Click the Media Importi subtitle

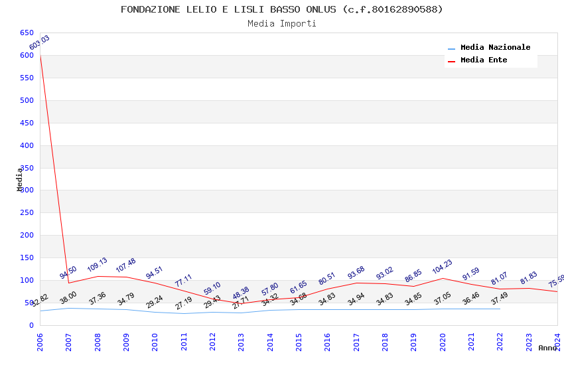(281, 23)
